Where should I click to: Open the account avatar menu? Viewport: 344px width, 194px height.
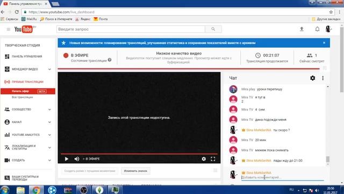click(x=328, y=29)
